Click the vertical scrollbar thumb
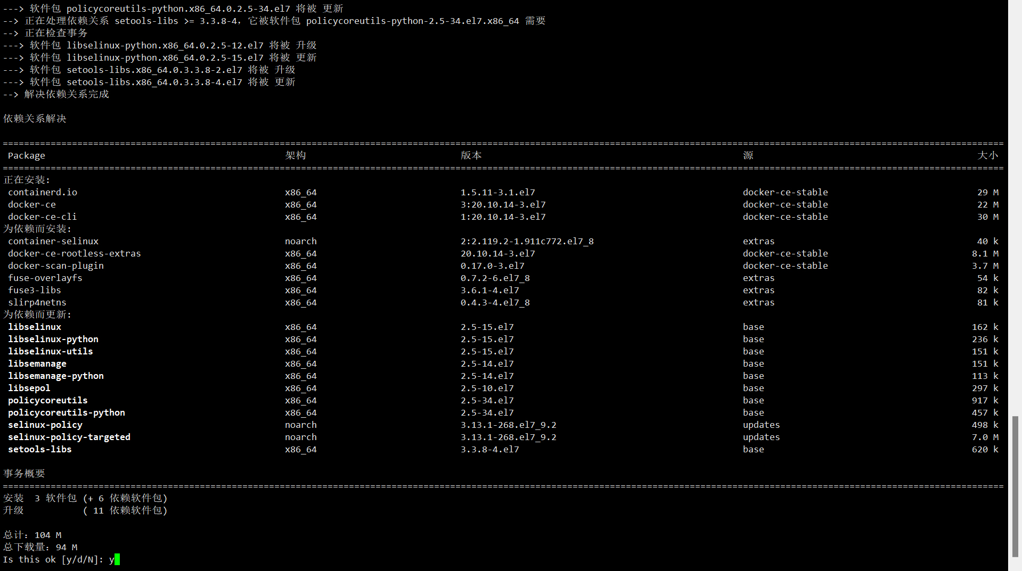 point(1015,486)
